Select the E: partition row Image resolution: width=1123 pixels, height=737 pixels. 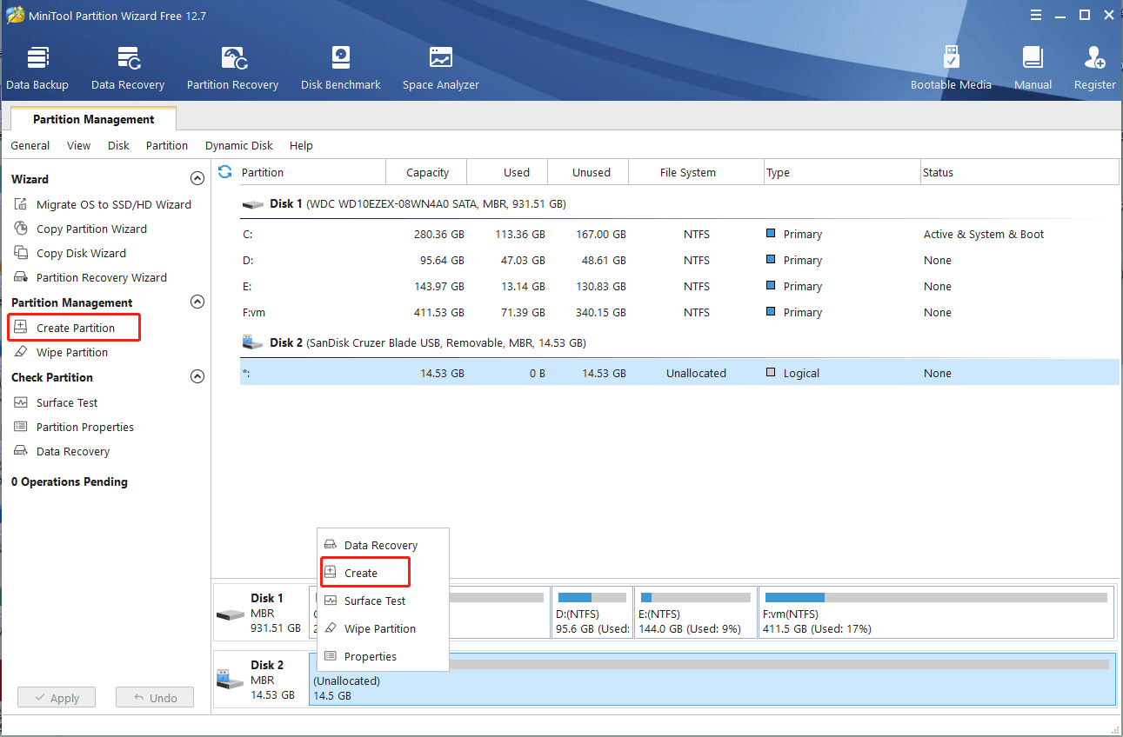click(x=679, y=286)
